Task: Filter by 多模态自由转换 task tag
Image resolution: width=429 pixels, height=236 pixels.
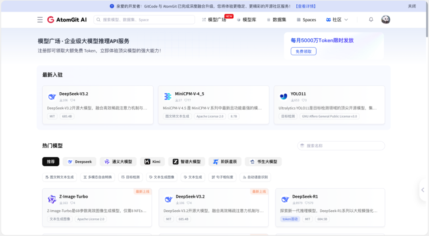Action: click(x=98, y=177)
